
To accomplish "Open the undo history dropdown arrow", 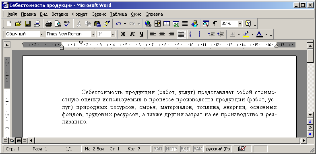I will point(125,24).
